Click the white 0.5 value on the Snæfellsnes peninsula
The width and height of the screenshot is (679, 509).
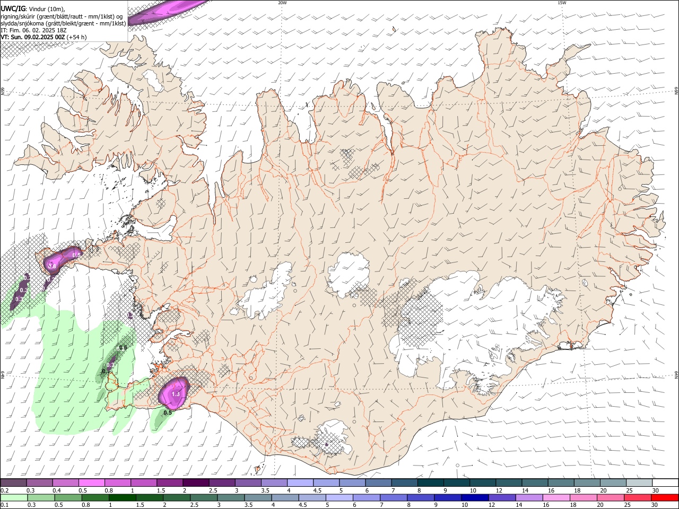click(x=76, y=255)
